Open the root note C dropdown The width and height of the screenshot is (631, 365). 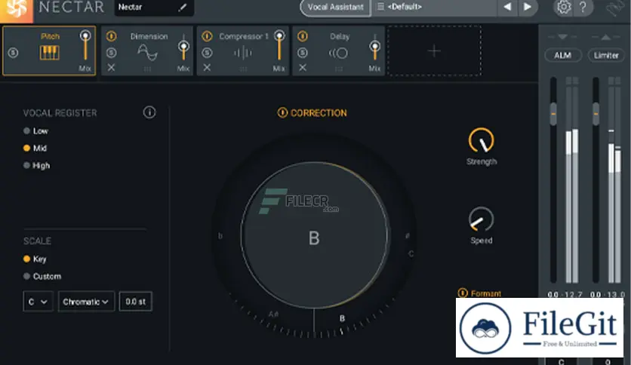coord(38,302)
